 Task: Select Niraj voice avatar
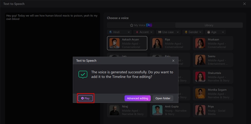[x=114, y=110]
